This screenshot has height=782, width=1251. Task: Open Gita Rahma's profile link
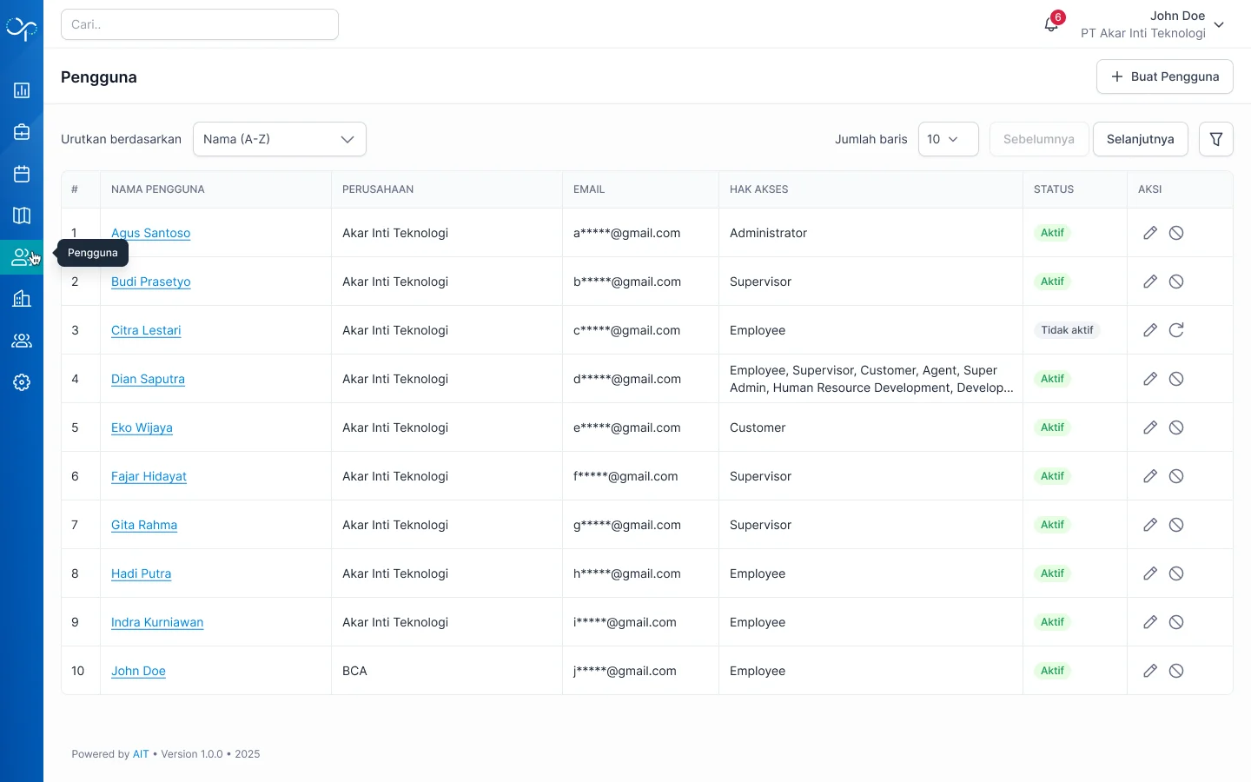click(x=144, y=525)
